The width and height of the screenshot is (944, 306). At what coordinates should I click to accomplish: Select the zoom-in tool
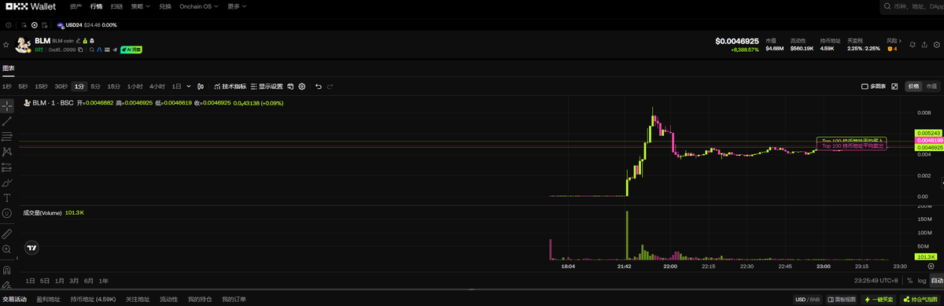point(7,249)
